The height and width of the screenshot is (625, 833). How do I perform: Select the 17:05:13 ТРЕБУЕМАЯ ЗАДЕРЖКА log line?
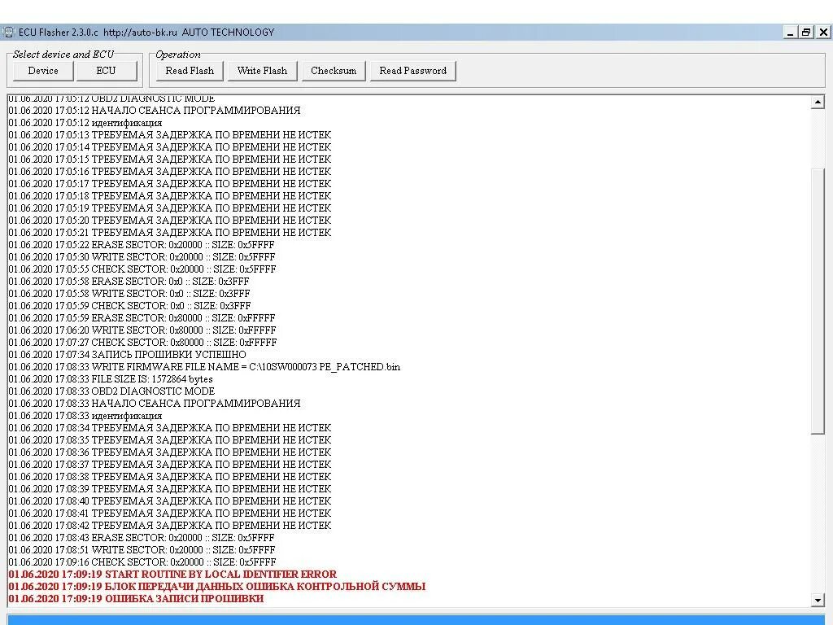[170, 135]
